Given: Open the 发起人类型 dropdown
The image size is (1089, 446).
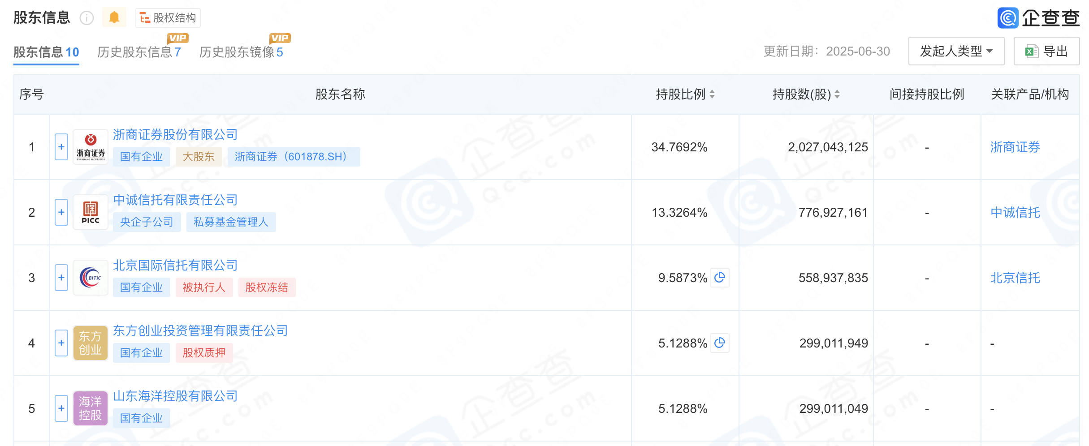Looking at the screenshot, I should (x=956, y=51).
